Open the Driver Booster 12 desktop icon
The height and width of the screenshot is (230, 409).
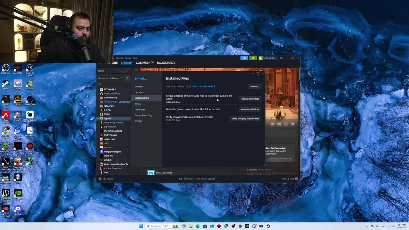(30, 148)
